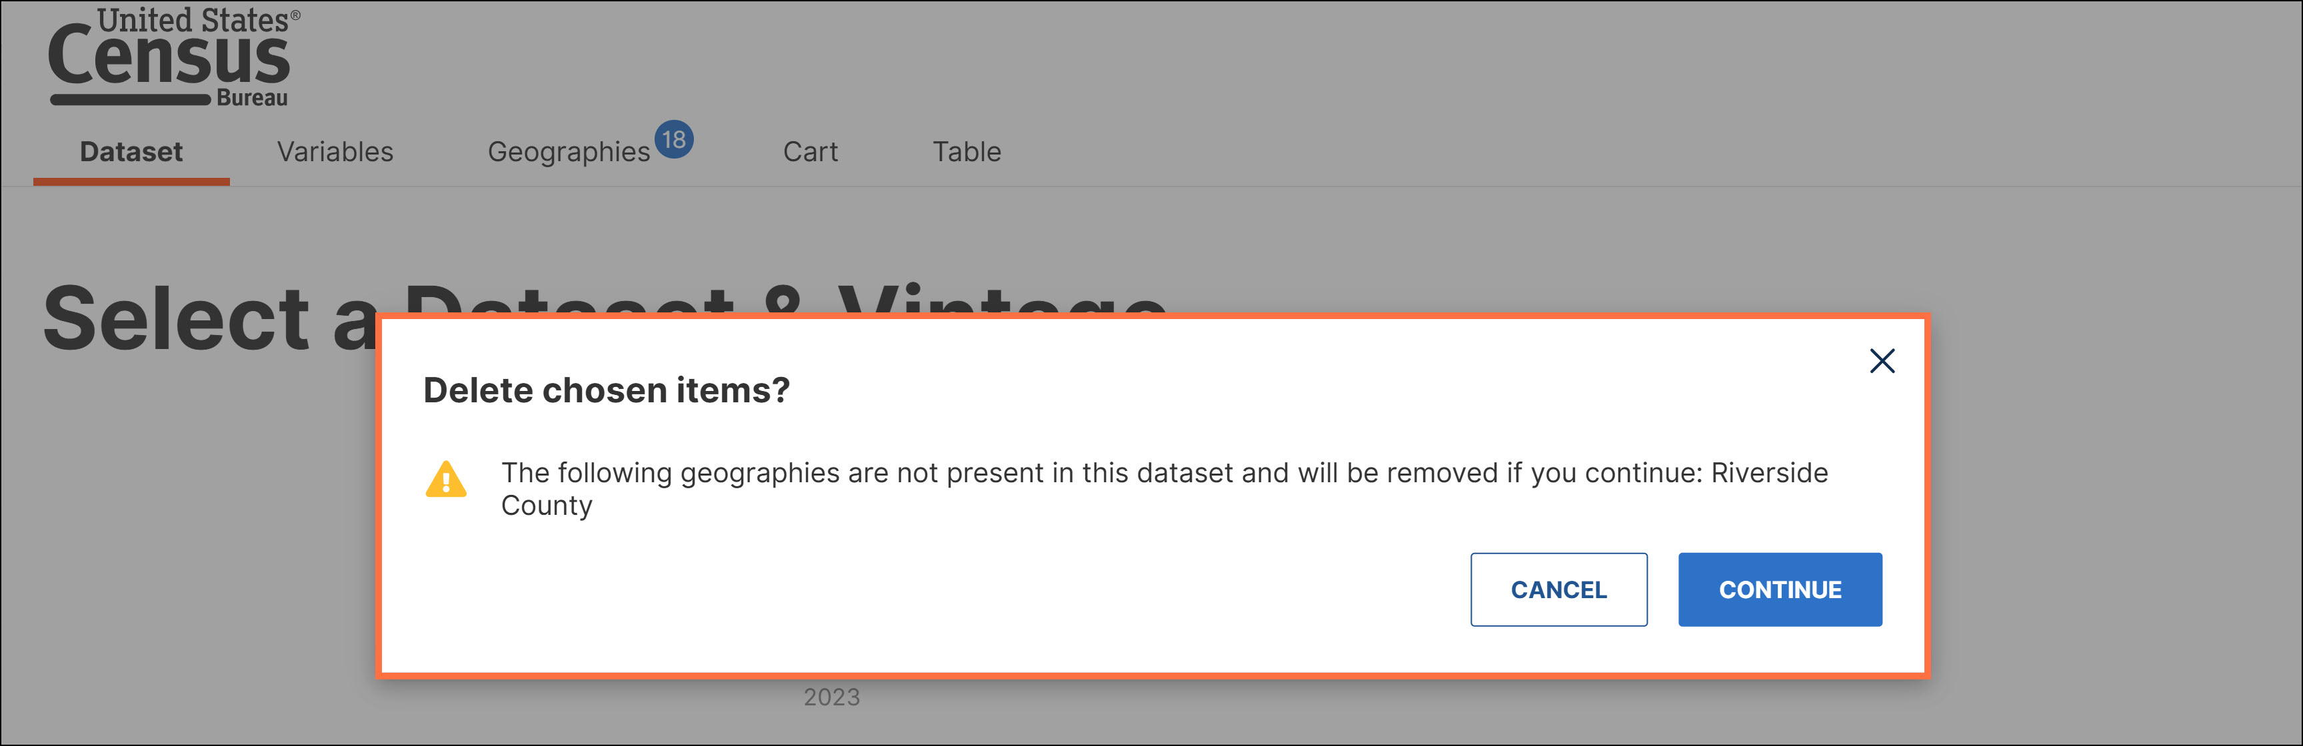Go to the Cart tab
The width and height of the screenshot is (2303, 746).
[810, 152]
